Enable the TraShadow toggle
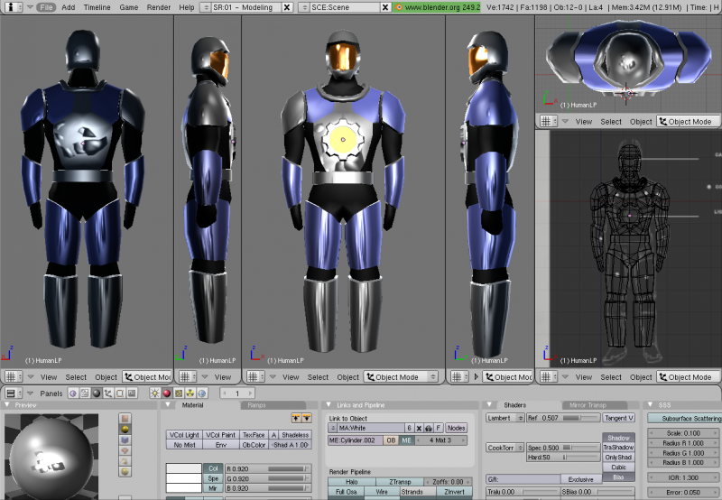The height and width of the screenshot is (500, 722). click(x=618, y=448)
